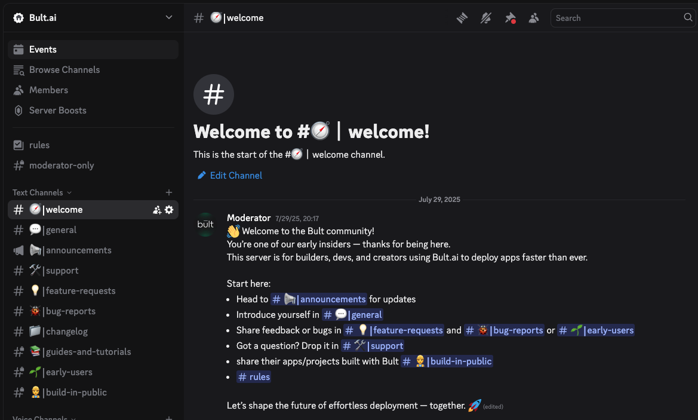The image size is (698, 420).
Task: Follow the early-users mention in message
Action: pos(596,330)
